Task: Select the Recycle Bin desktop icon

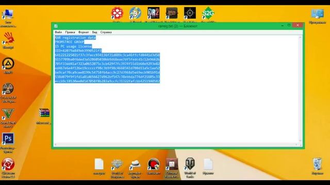Action: (318, 164)
